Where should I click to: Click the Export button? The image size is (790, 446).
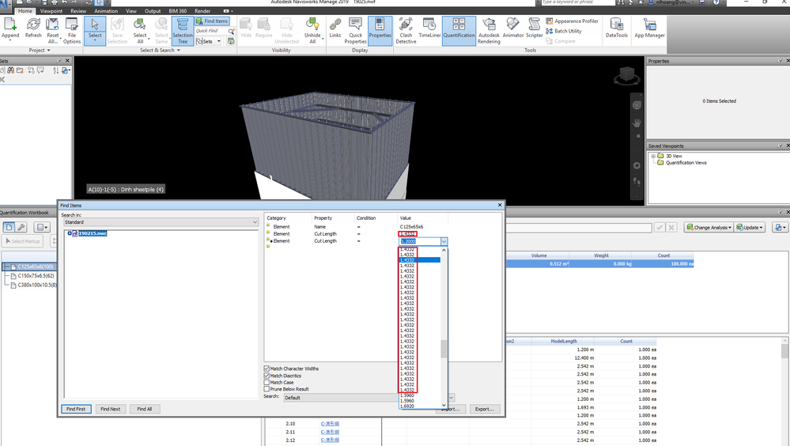click(x=485, y=409)
